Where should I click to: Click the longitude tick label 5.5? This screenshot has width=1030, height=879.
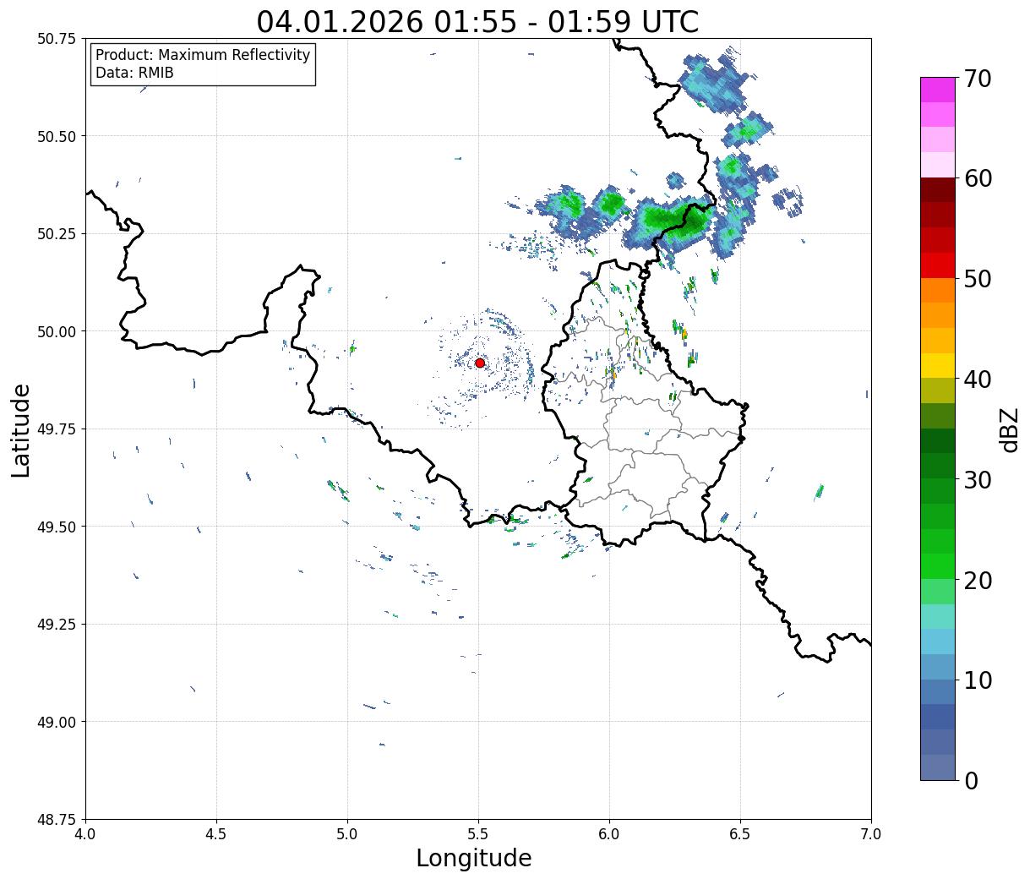(478, 834)
